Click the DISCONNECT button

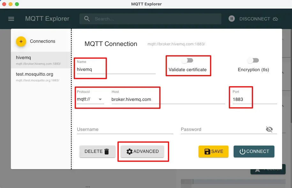258,19
